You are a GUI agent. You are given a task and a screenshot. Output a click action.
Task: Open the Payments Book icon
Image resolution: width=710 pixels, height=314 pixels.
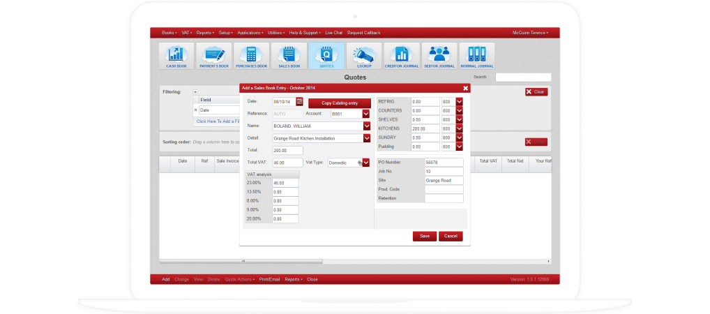[x=214, y=56]
